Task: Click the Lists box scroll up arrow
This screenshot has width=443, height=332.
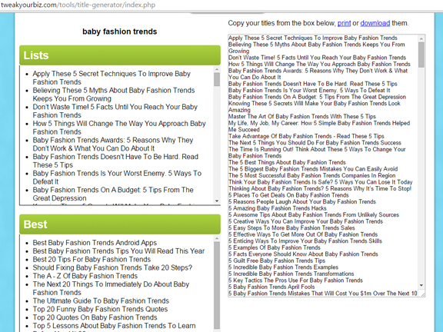Action: click(x=217, y=69)
